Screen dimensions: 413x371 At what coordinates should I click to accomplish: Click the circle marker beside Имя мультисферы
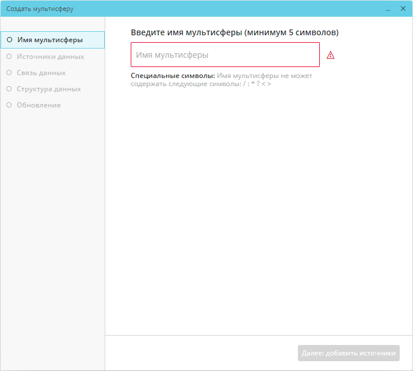(x=9, y=40)
